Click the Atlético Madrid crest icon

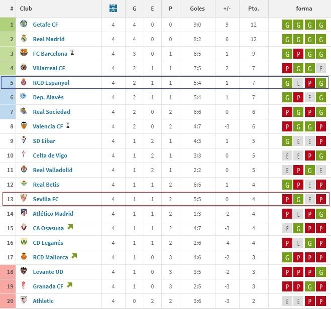point(24,214)
